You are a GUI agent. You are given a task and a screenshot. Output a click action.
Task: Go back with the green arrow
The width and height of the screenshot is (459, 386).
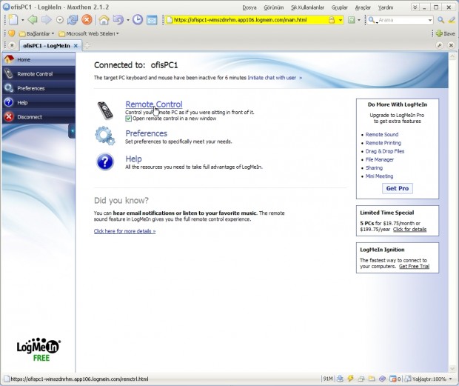(x=32, y=20)
